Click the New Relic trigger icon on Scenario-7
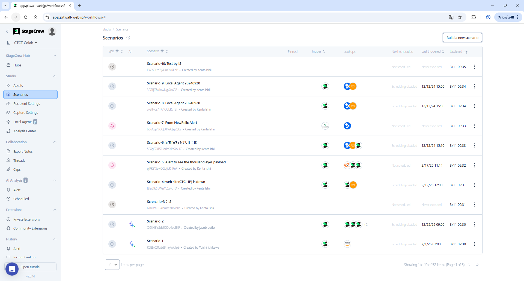The image size is (524, 281). (x=325, y=126)
